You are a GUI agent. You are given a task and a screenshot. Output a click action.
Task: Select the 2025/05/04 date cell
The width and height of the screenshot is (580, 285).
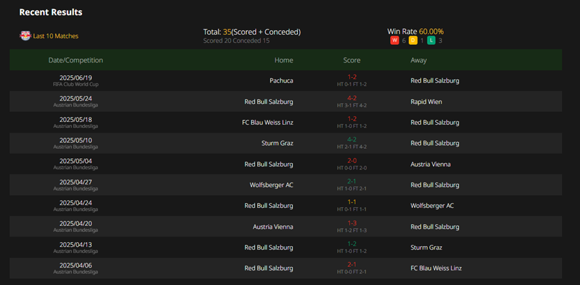click(x=75, y=161)
